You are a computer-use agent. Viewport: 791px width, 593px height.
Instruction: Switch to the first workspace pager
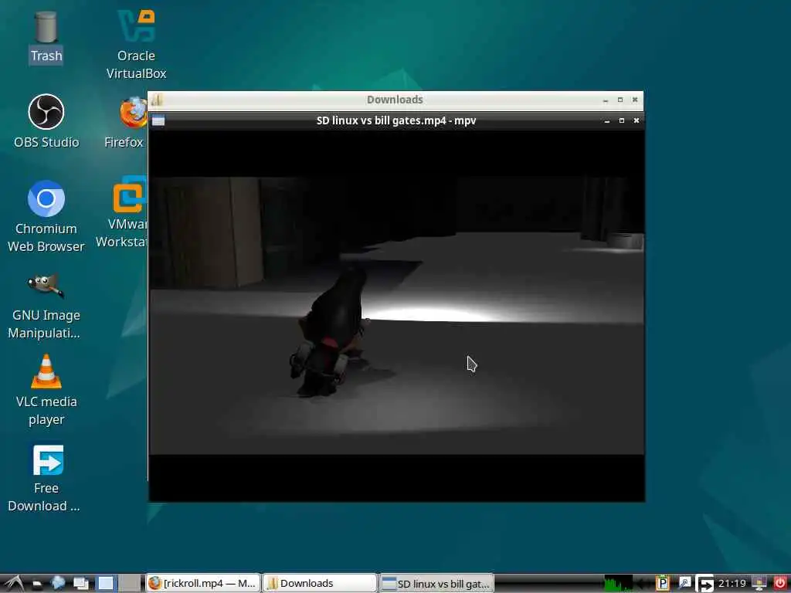click(107, 584)
